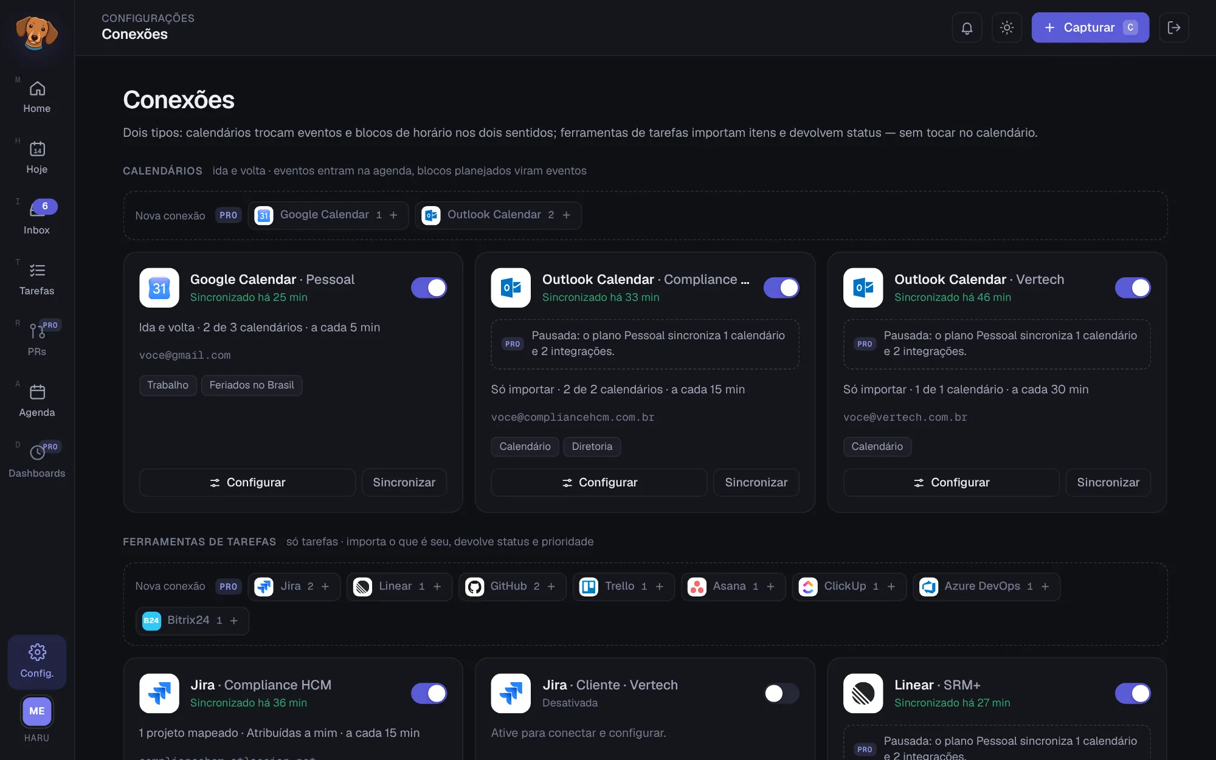Add a new Bitrix24 connection

click(193, 621)
